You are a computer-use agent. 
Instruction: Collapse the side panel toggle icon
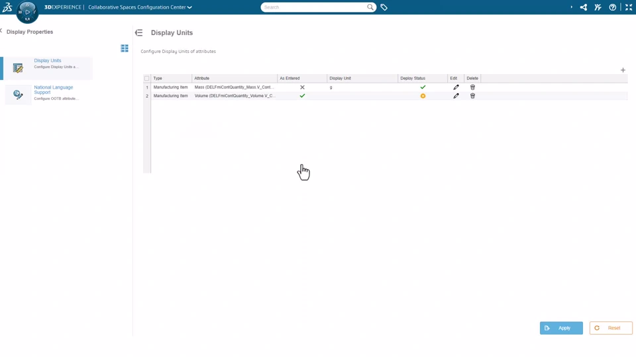(x=138, y=33)
